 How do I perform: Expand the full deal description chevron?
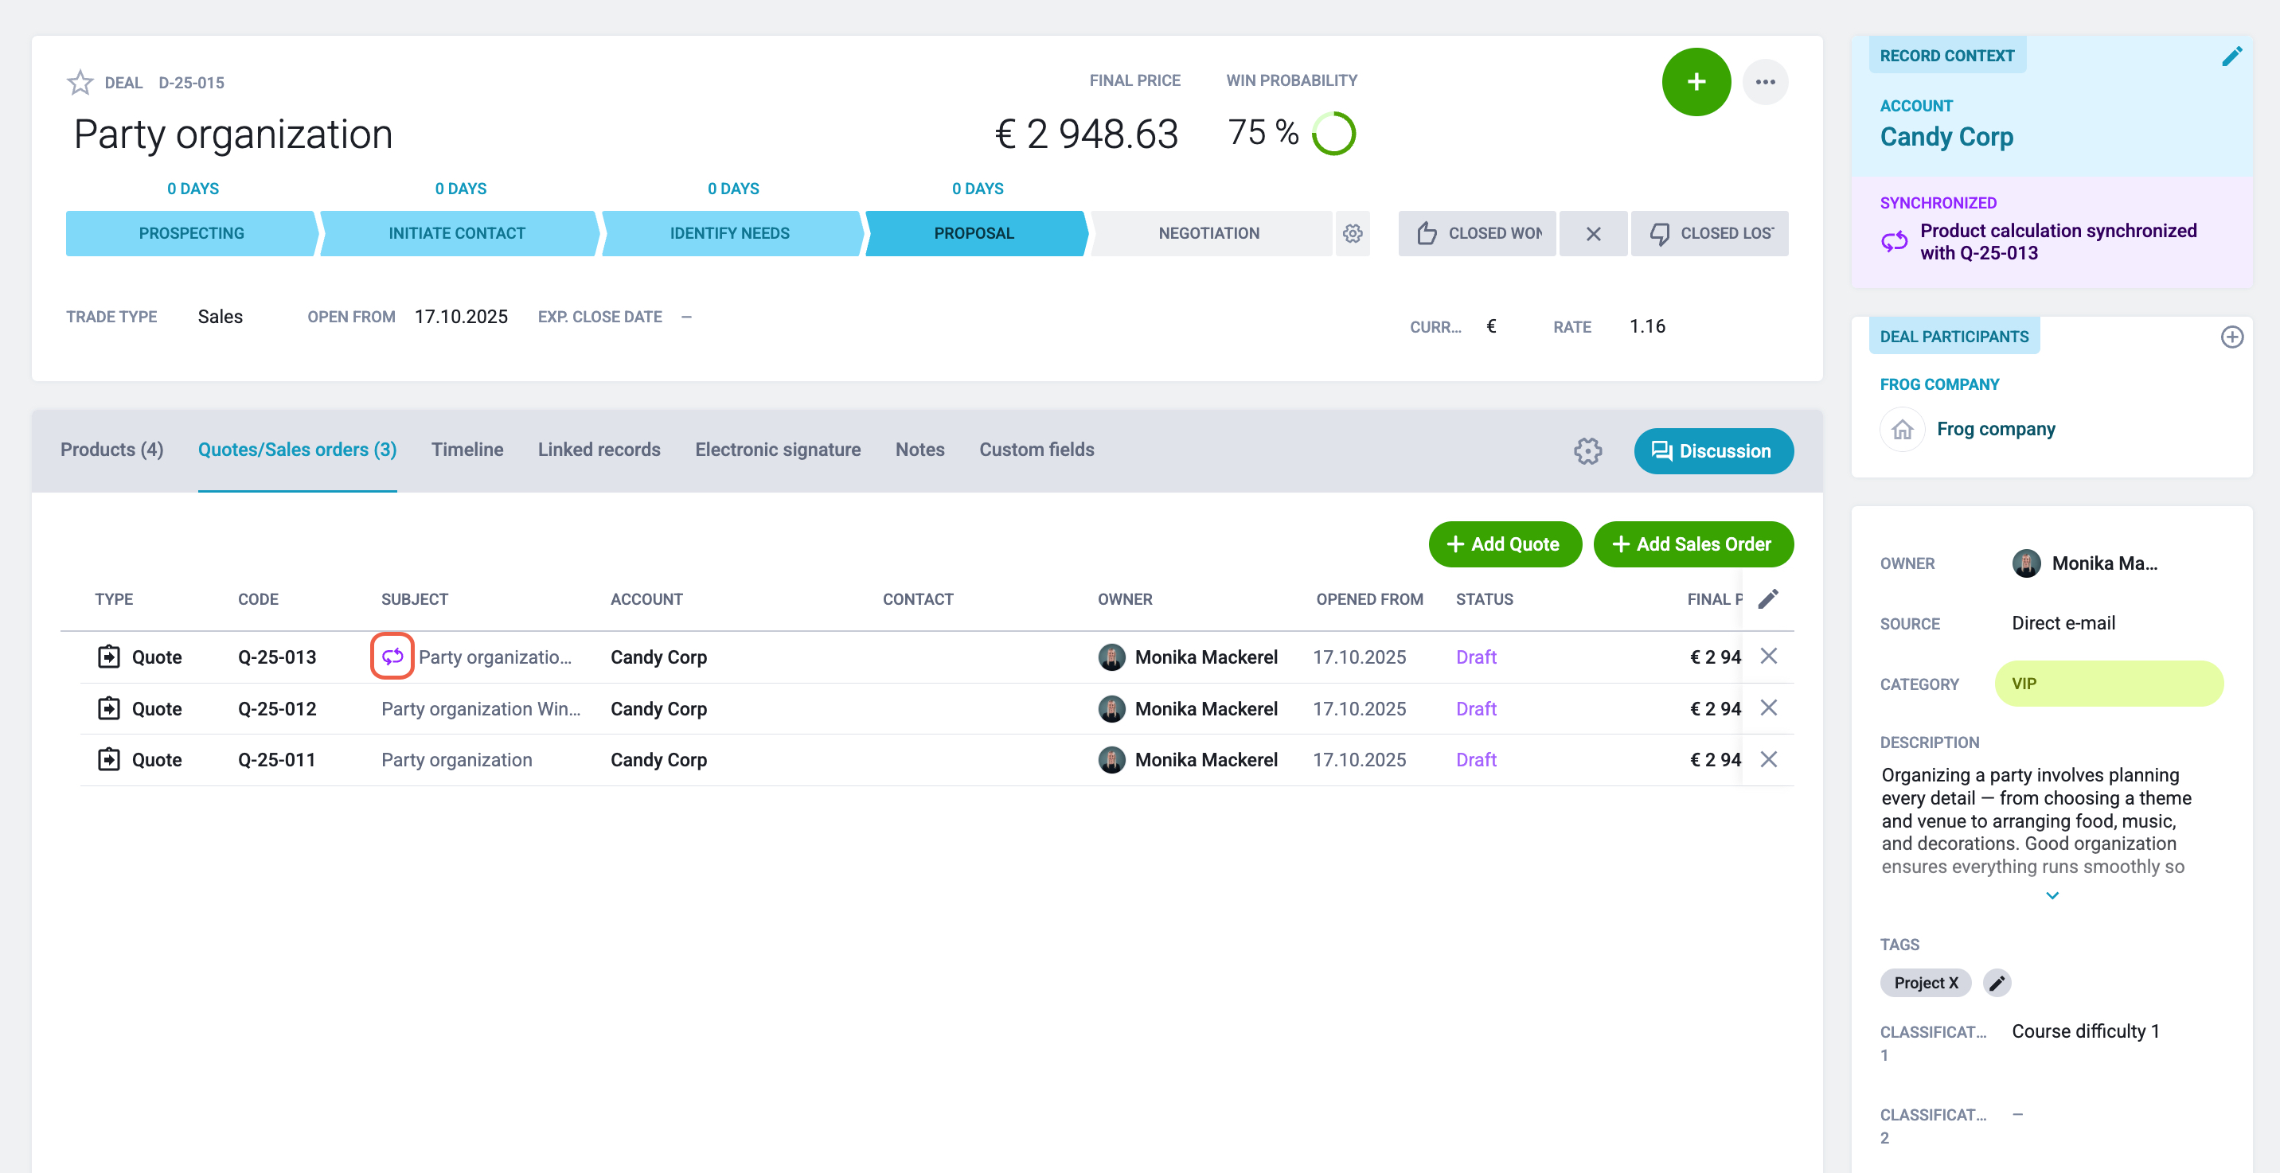(x=2052, y=896)
